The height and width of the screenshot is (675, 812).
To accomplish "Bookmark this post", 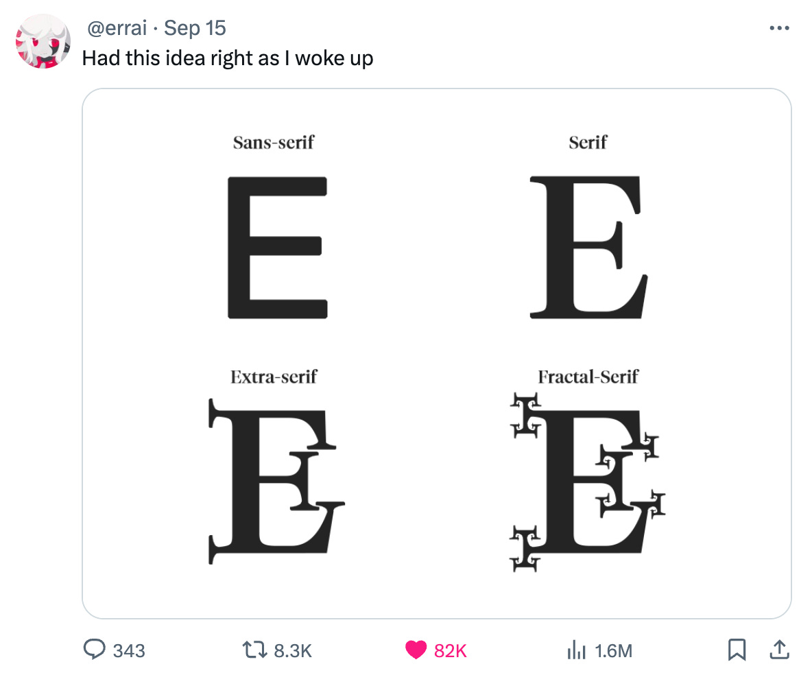I will pos(737,650).
